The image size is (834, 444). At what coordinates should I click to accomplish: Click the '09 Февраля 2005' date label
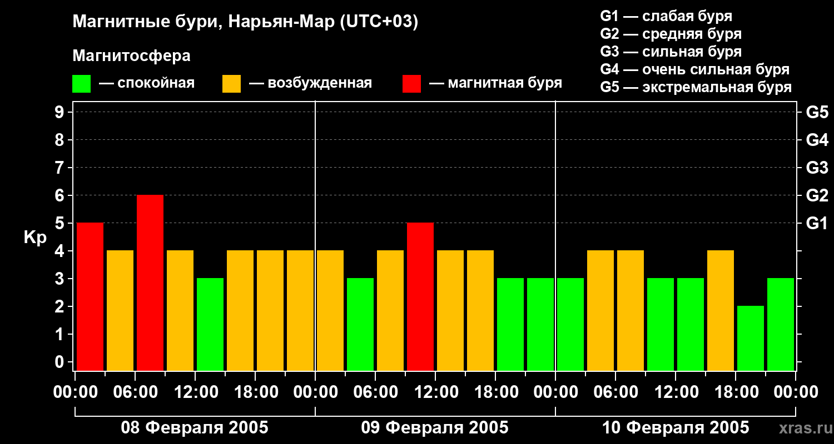tap(435, 428)
